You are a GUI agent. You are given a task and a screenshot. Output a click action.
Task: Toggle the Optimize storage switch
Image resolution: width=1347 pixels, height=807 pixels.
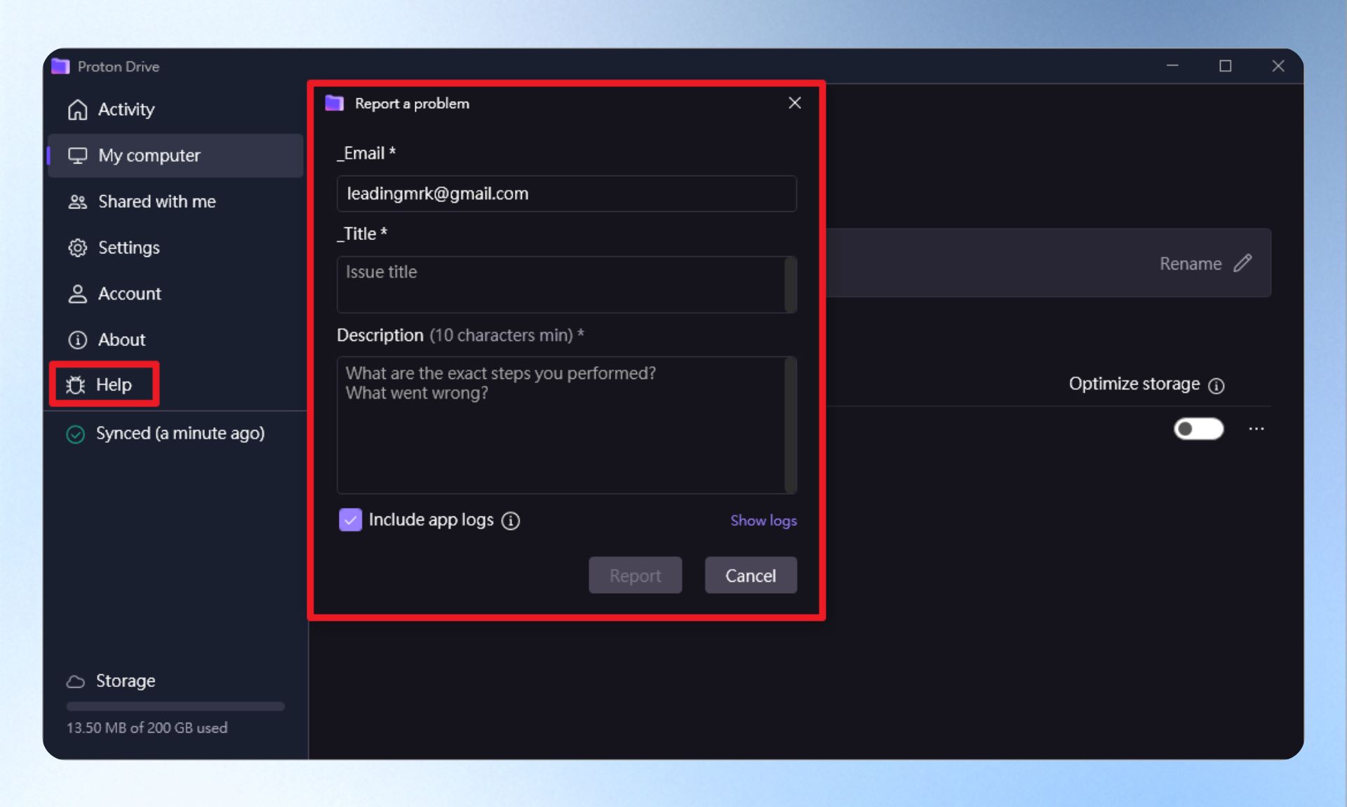(x=1198, y=429)
